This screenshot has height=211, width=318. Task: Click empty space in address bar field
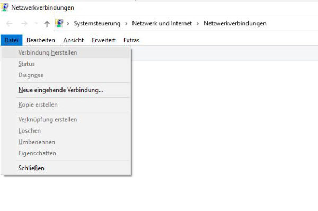tap(292, 23)
